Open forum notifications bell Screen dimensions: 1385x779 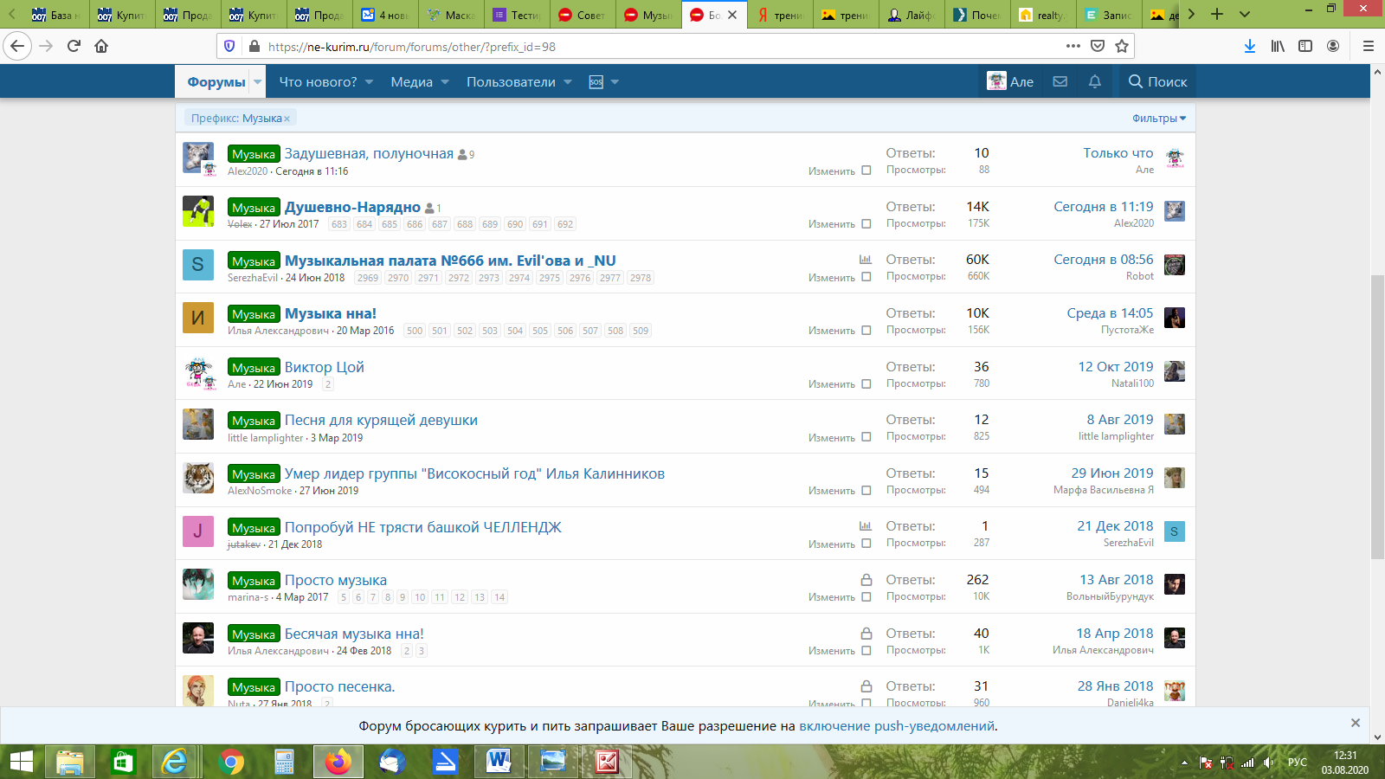tap(1095, 81)
